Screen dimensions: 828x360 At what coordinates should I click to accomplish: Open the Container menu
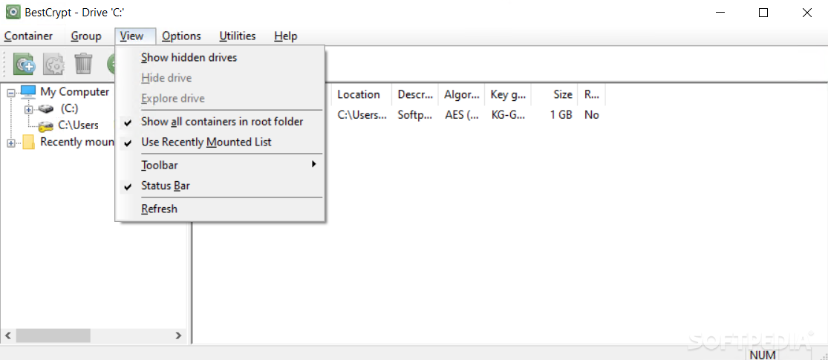point(28,36)
